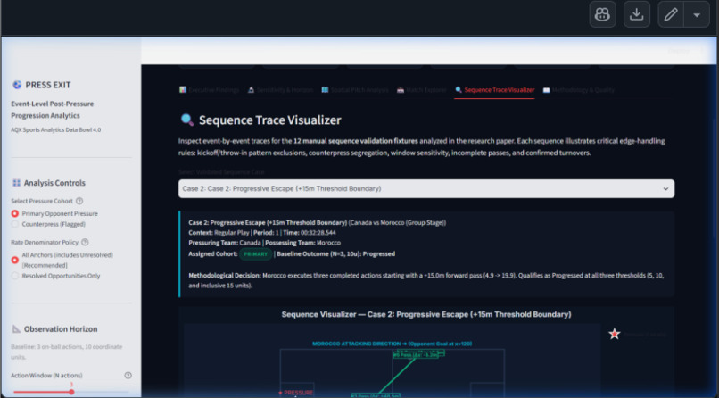Switch to Executive Findings tab

pyautogui.click(x=209, y=90)
